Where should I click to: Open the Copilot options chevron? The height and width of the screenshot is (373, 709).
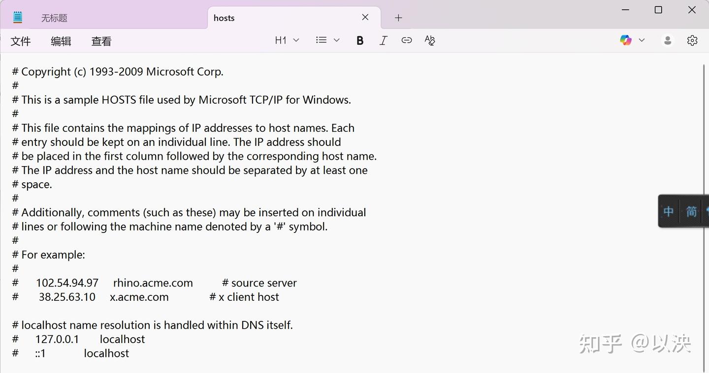click(x=642, y=40)
